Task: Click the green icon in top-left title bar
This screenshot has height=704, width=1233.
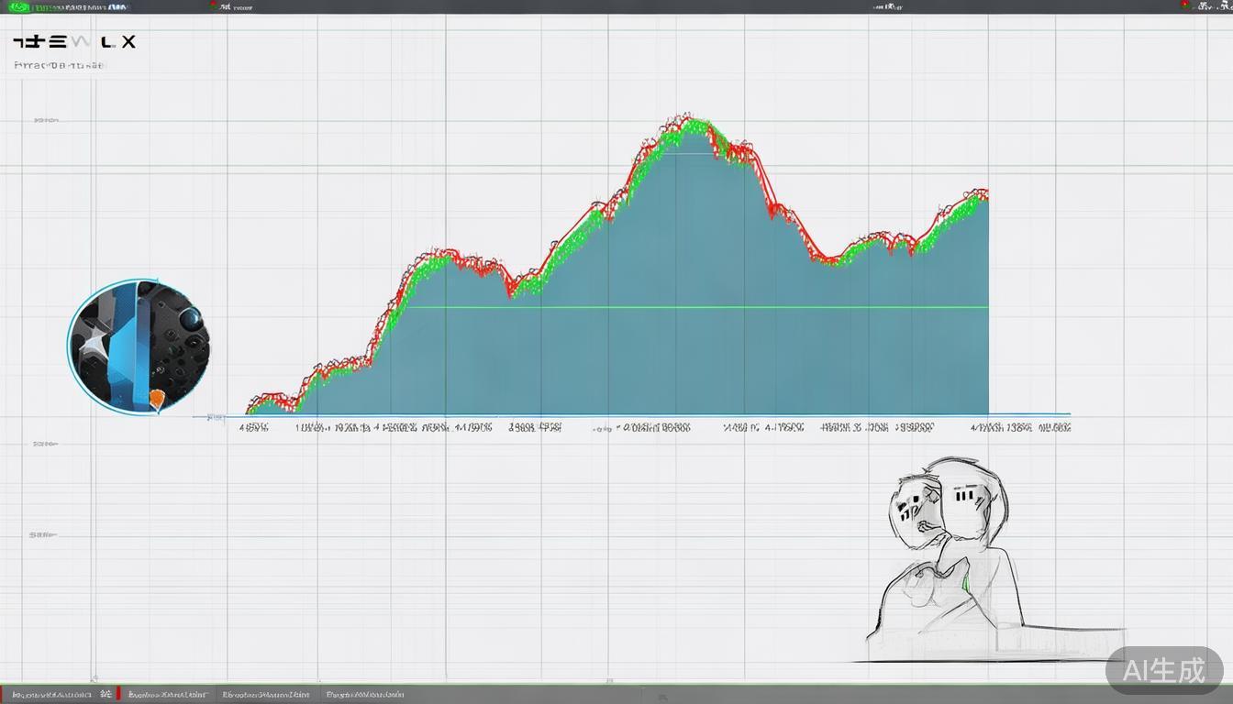Action: click(18, 6)
